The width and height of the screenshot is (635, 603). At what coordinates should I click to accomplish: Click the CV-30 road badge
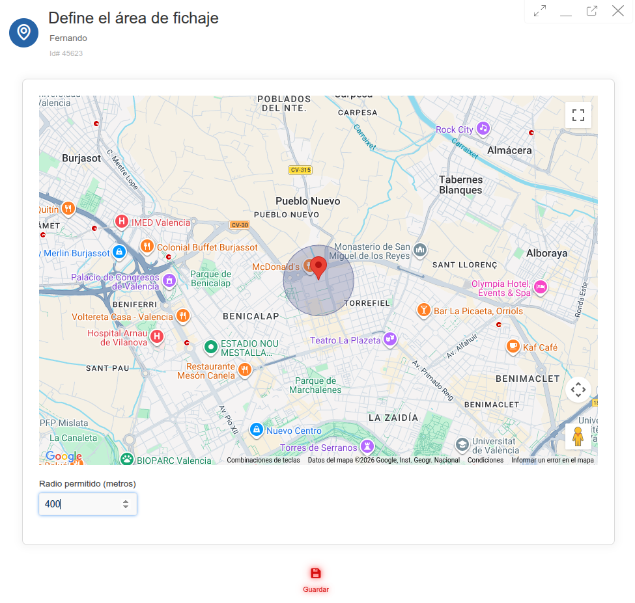coord(240,225)
